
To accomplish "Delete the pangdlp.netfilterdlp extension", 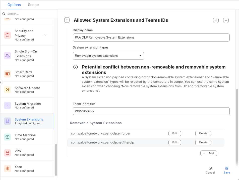I will [x=203, y=142].
